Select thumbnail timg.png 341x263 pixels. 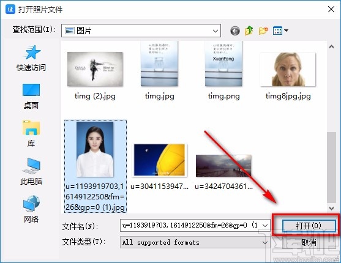click(x=223, y=64)
